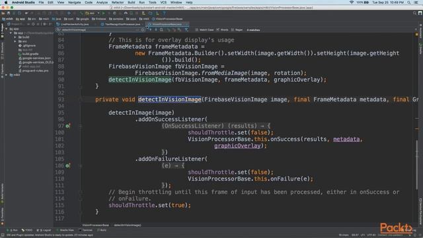Open the Terminal tool window button
The image size is (423, 238).
pyautogui.click(x=86, y=230)
